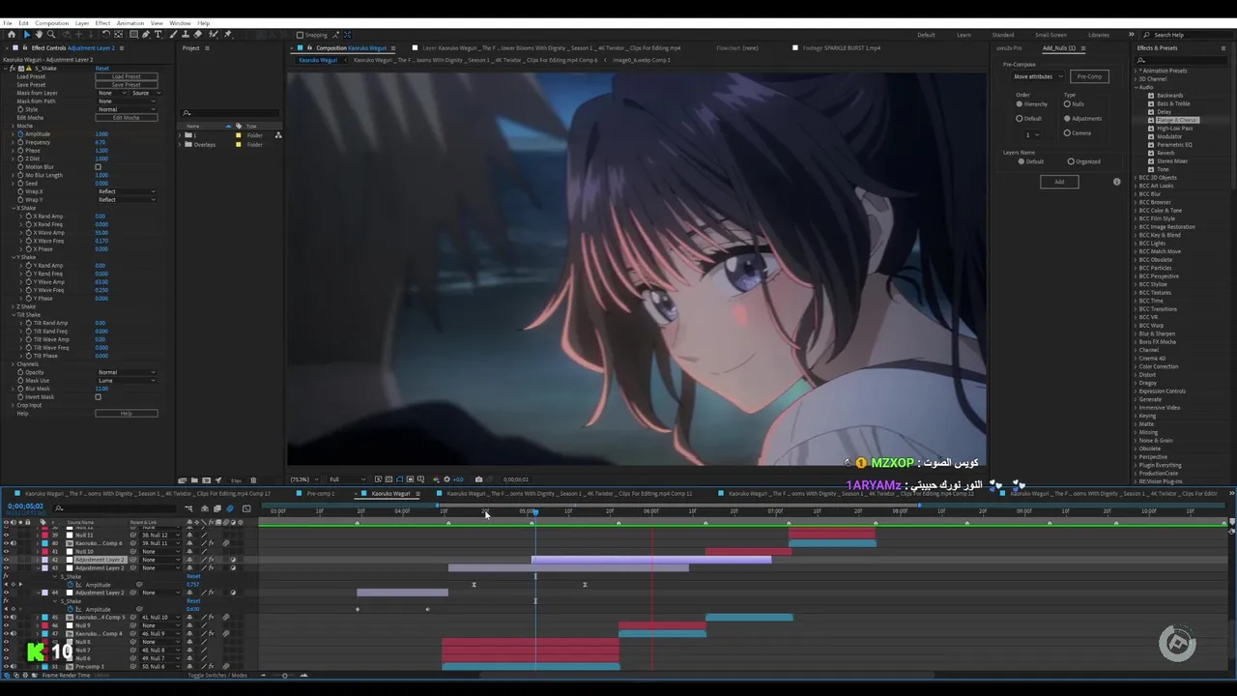
Task: Click the Save Preset button
Action: coord(126,85)
